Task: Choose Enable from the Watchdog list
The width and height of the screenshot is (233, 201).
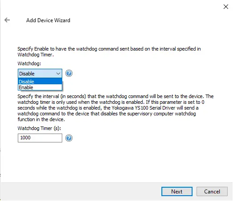Action: click(40, 87)
